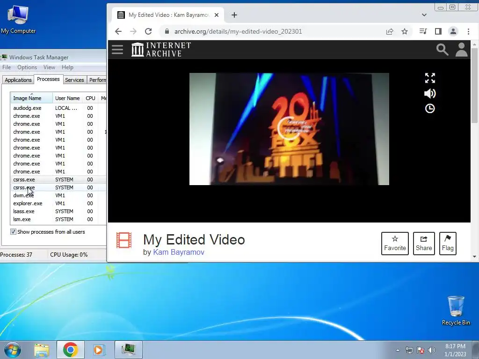This screenshot has height=359, width=479.
Task: Open Chrome side panel
Action: (x=438, y=31)
